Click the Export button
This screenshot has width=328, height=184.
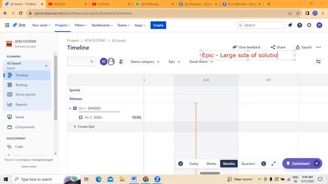[x=304, y=48]
